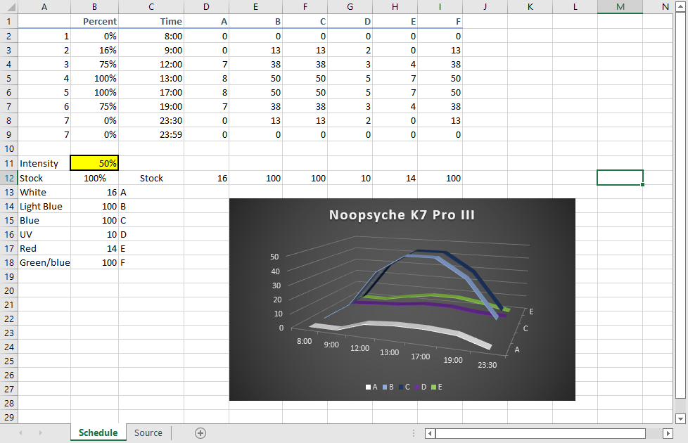The height and width of the screenshot is (443, 688).
Task: Add a new sheet with the plus icon
Action: coord(200,433)
